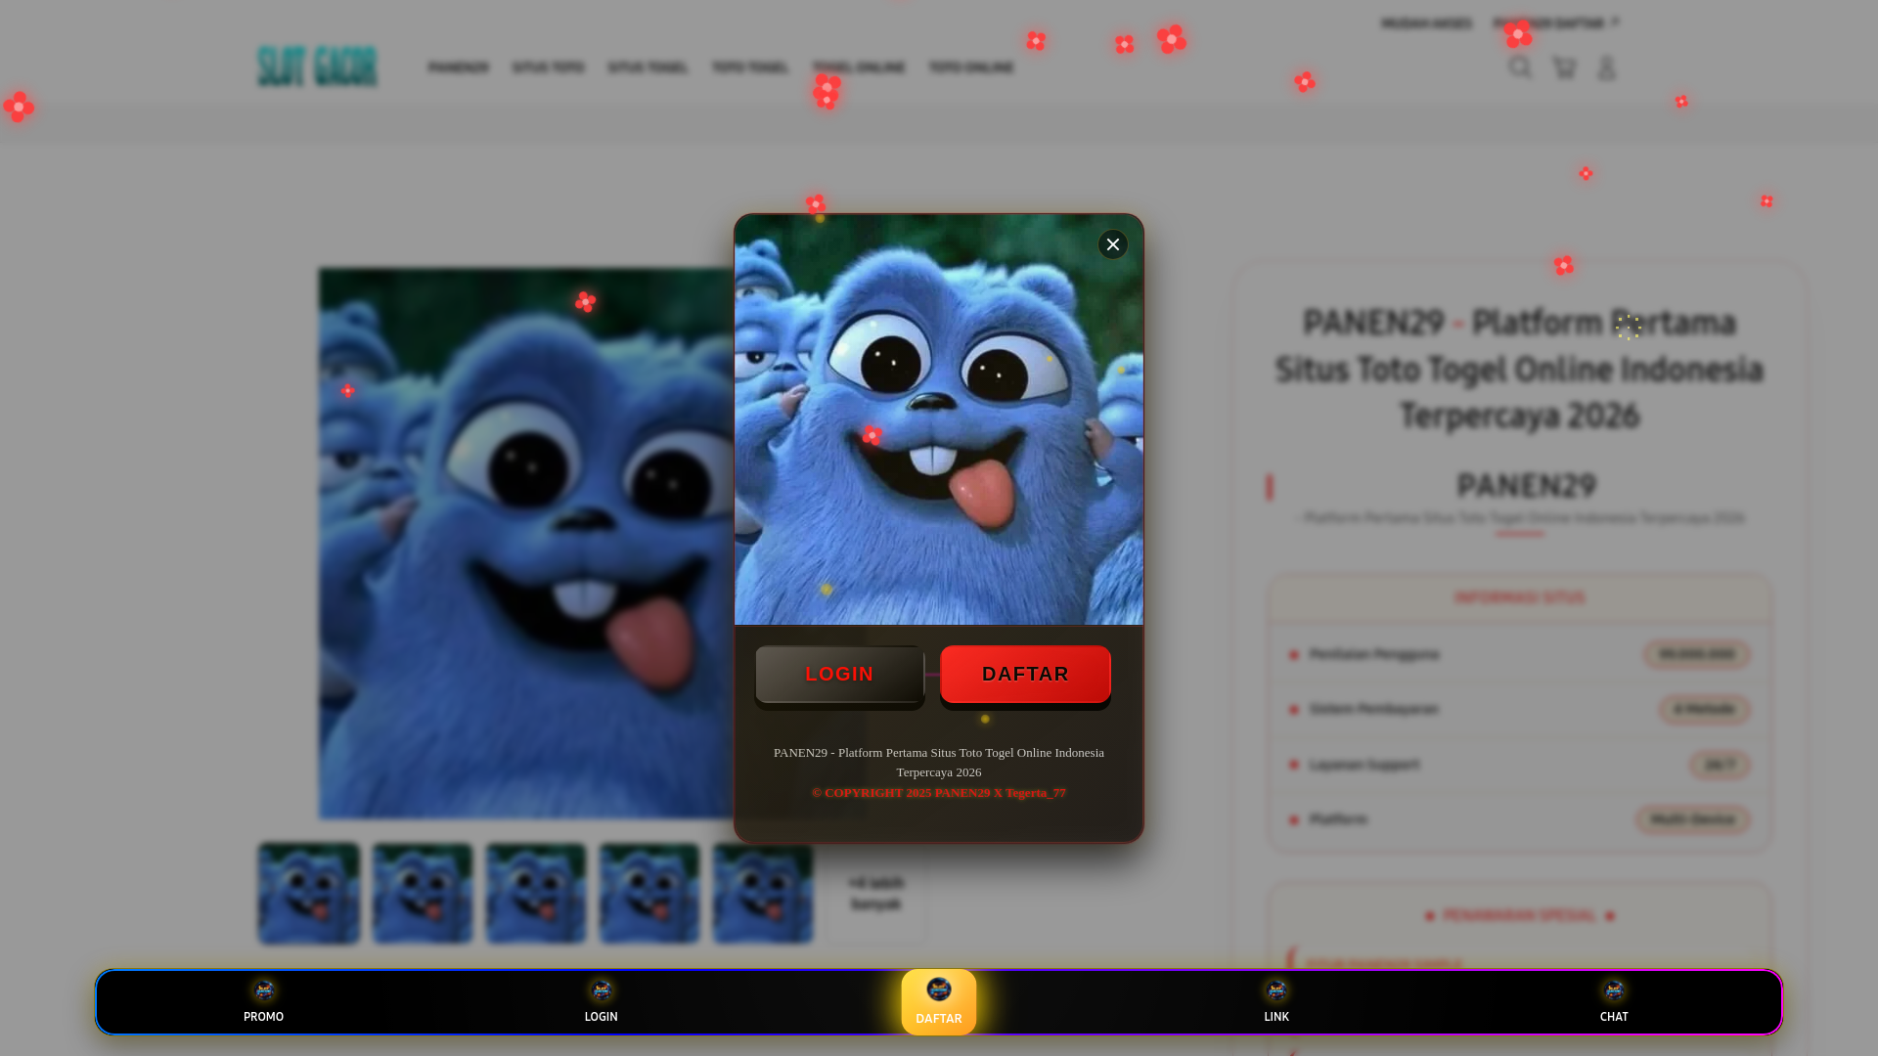Image resolution: width=1878 pixels, height=1056 pixels.
Task: Select the first product thumbnail
Action: 309,894
